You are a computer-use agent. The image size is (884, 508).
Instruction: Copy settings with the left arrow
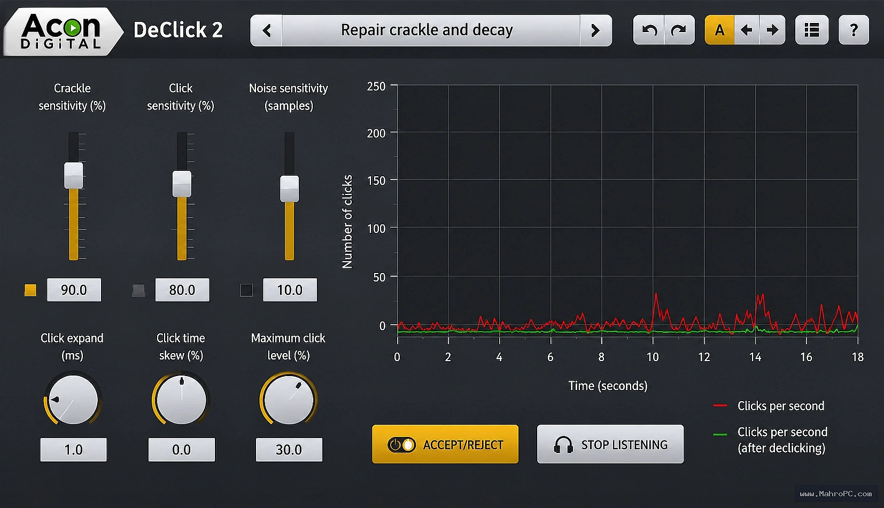(x=747, y=30)
